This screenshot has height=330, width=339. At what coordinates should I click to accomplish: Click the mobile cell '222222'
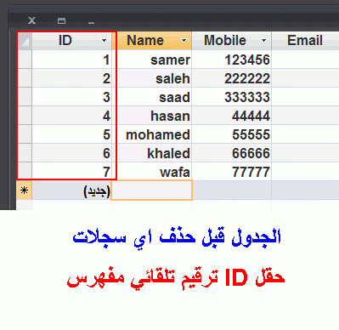[232, 78]
